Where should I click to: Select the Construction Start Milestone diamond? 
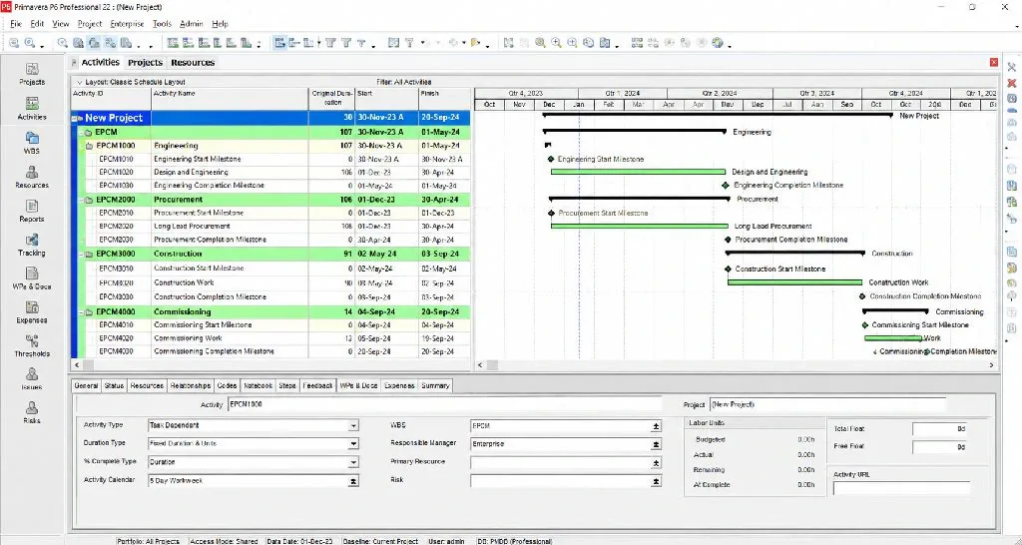coord(728,269)
